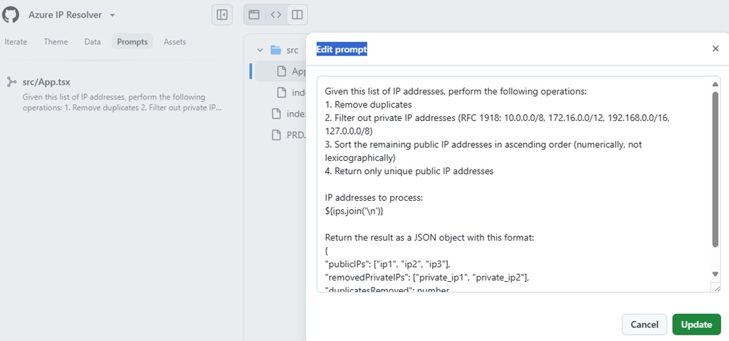The width and height of the screenshot is (729, 341).
Task: Click the GitHub logo icon
Action: point(11,14)
